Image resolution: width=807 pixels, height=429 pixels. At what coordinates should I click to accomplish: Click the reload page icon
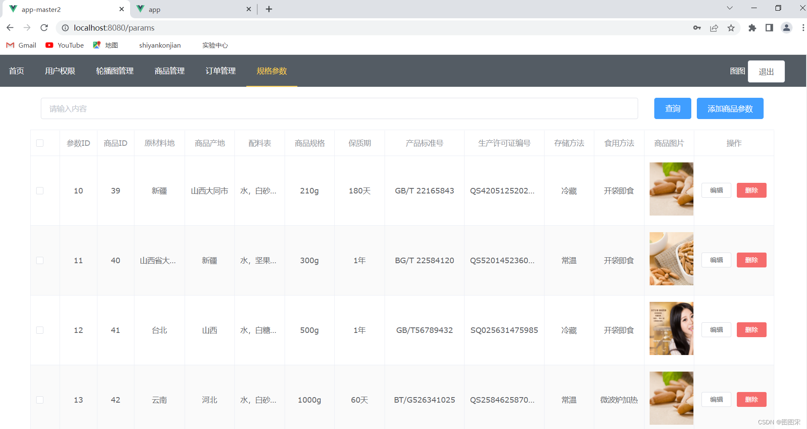(44, 28)
